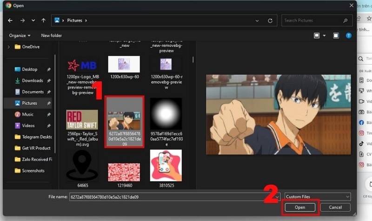Open the help question mark icon
Image resolution: width=372 pixels, height=221 pixels.
348,35
